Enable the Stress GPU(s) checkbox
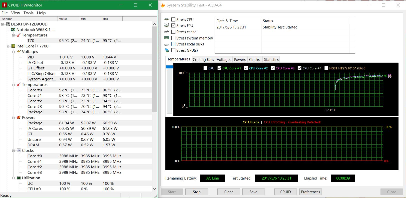Screen dimensions: 406x198 click(173, 50)
